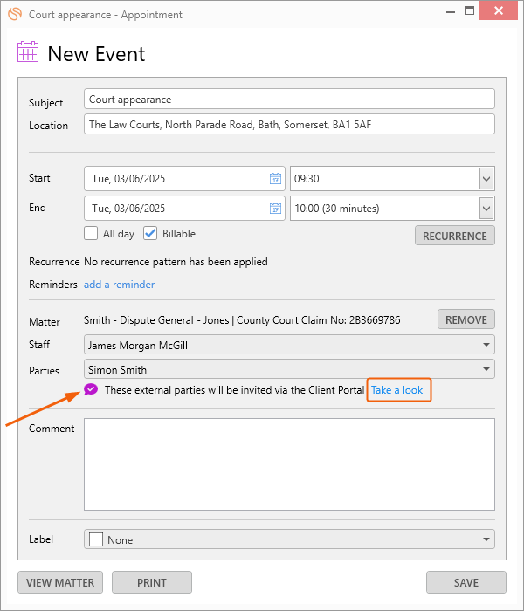Open the Staff dropdown showing James Morgan McGill
The width and height of the screenshot is (524, 611).
pos(289,345)
